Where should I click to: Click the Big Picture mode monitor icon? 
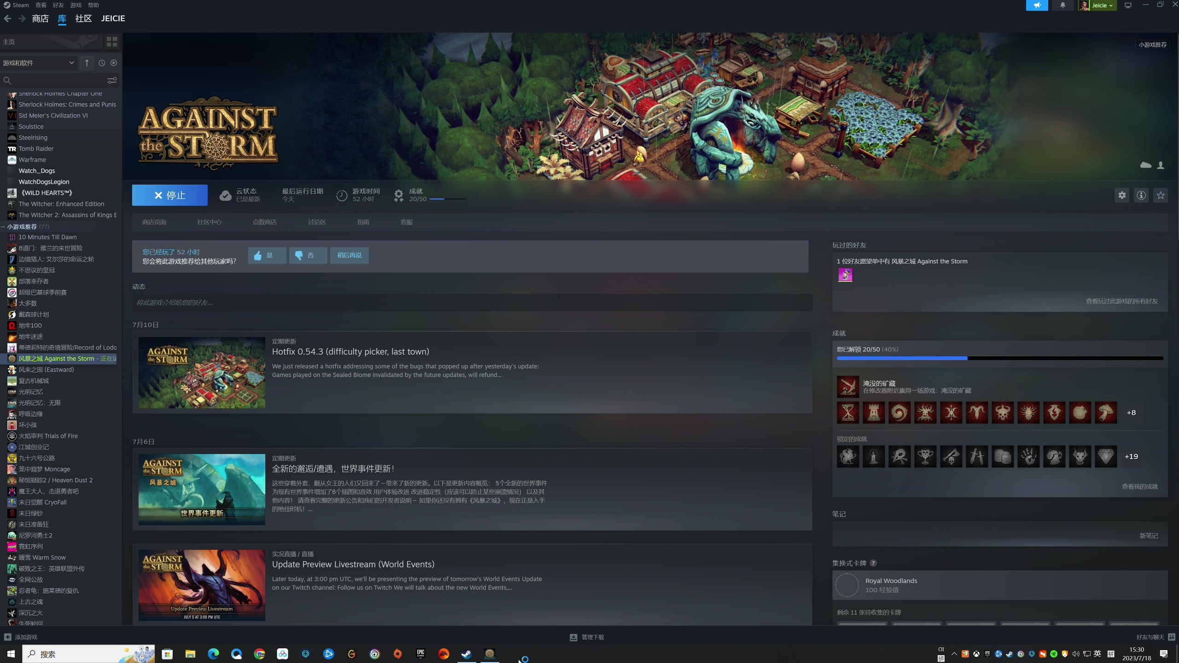click(x=1128, y=6)
